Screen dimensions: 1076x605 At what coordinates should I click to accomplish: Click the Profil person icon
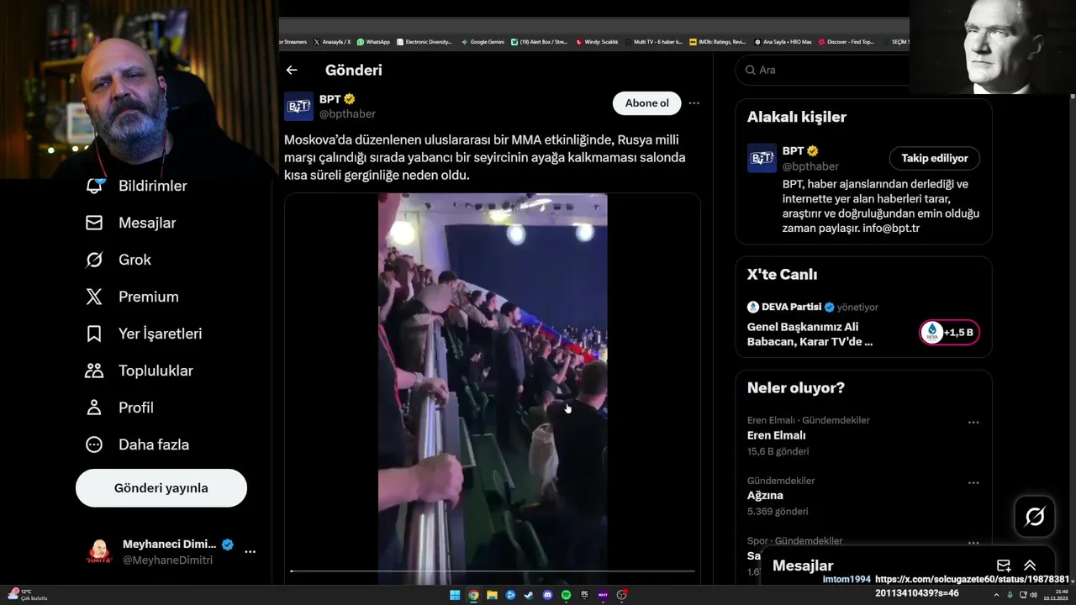94,408
